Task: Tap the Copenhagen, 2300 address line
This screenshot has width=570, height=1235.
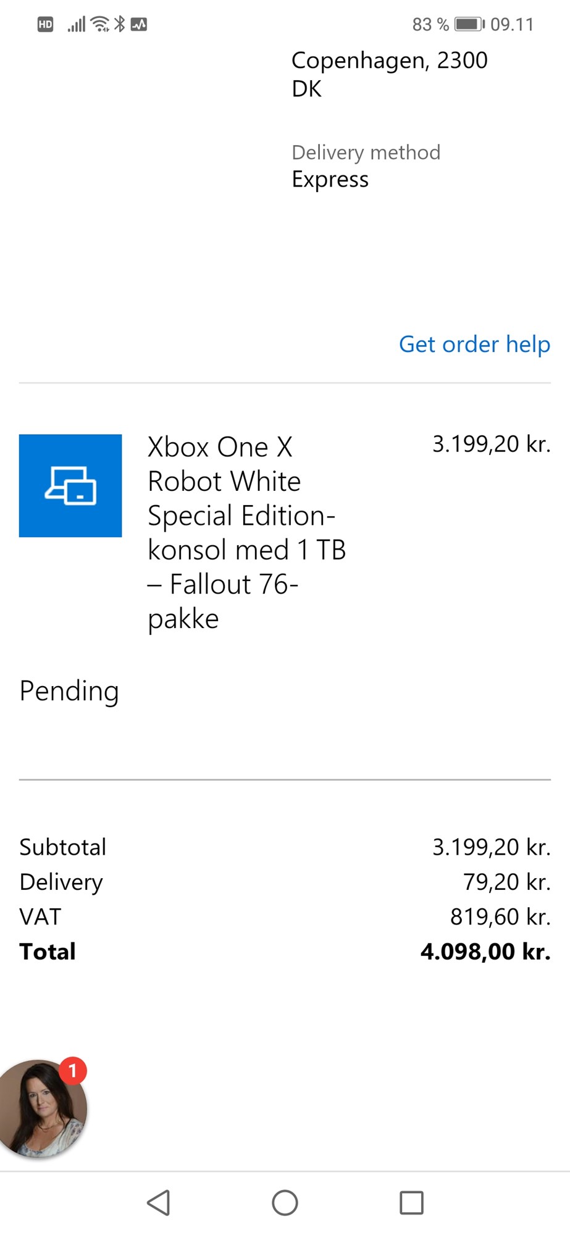Action: (x=390, y=61)
